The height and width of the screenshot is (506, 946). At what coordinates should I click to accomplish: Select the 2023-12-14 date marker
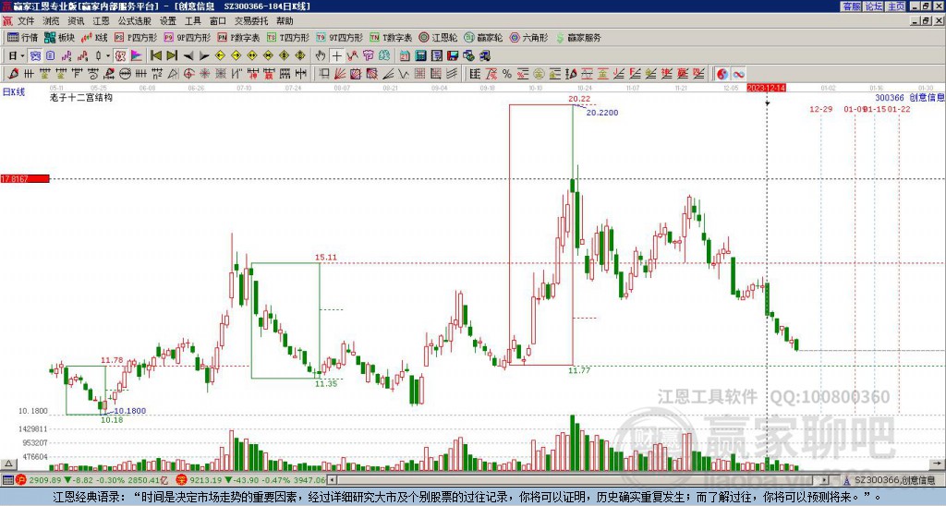coord(766,88)
